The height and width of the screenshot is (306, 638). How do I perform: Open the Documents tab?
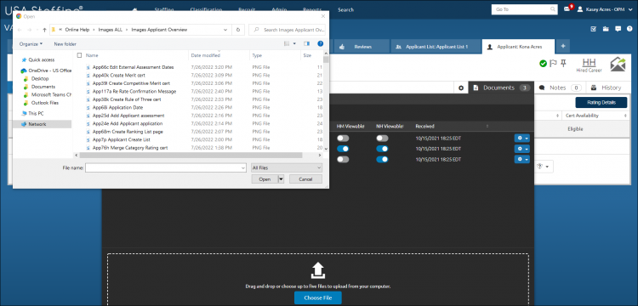coord(501,88)
